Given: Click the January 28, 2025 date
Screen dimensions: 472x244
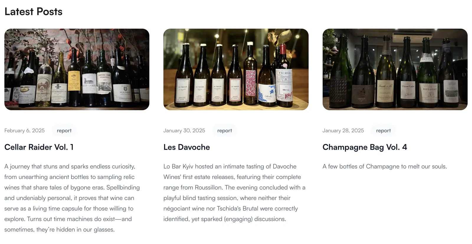Looking at the screenshot, I should pyautogui.click(x=343, y=131).
